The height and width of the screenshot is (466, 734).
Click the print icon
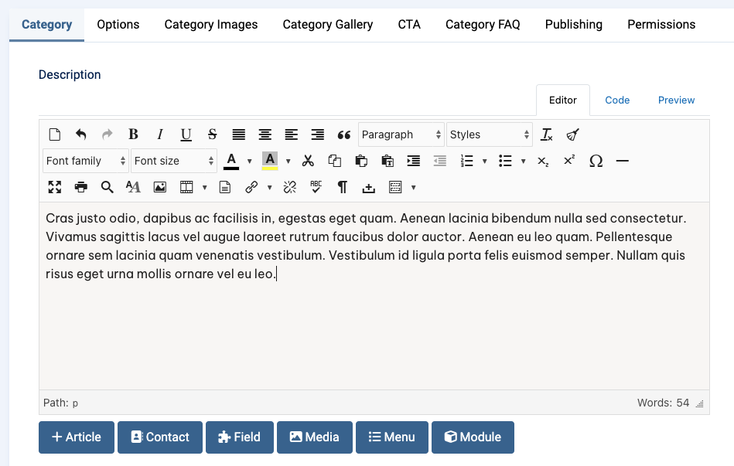coord(80,187)
